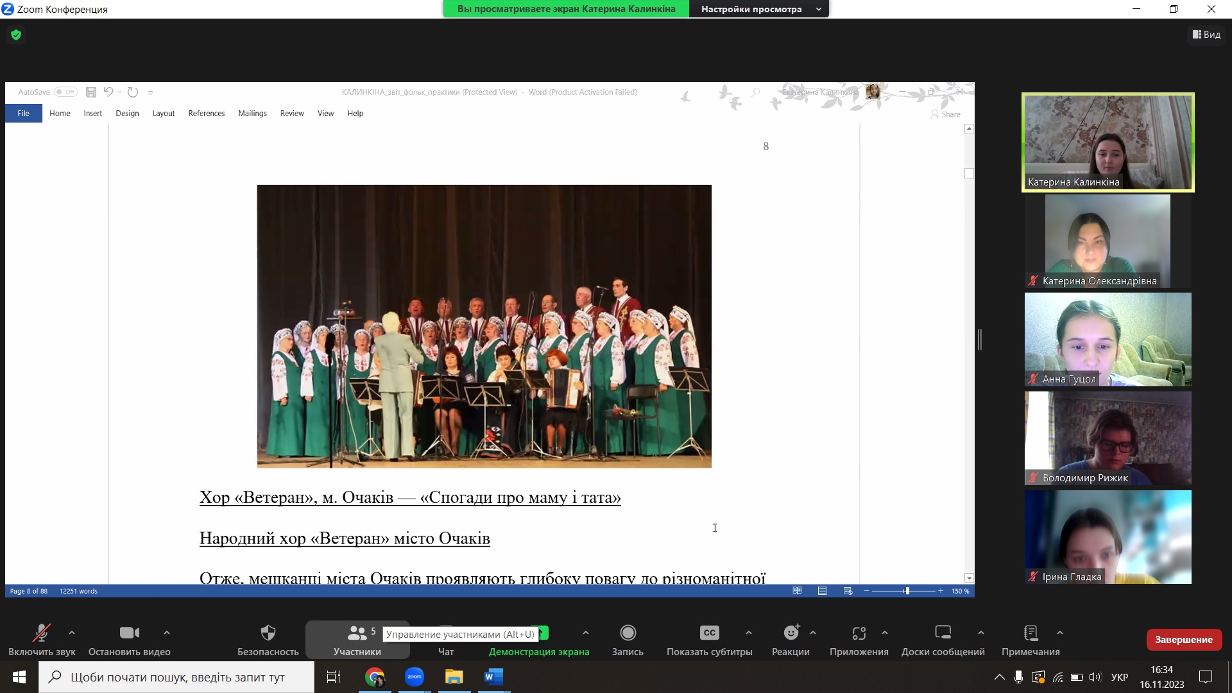Screen dimensions: 1232x693
Task: Click the Word zoom level slider
Action: [906, 591]
